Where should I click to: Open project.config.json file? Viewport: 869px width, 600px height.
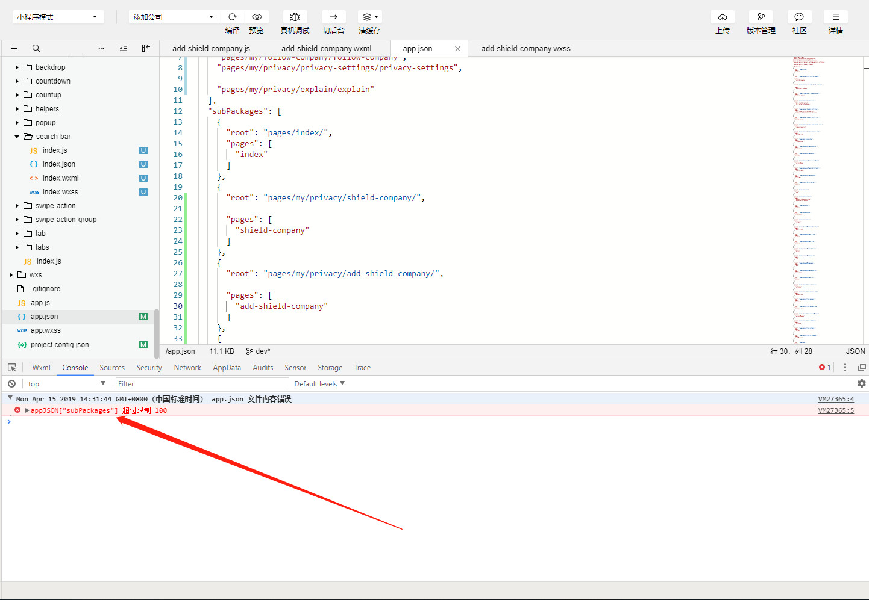60,345
